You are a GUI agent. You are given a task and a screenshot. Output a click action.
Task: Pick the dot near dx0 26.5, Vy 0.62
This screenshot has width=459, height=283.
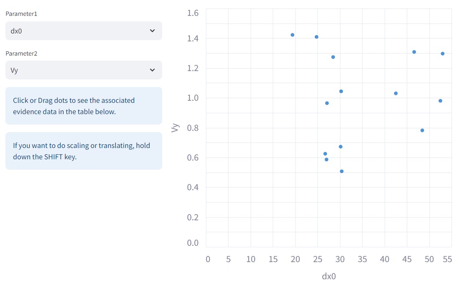click(325, 154)
